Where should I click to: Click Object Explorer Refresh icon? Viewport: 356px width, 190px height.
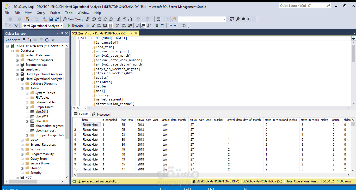[x=47, y=40]
